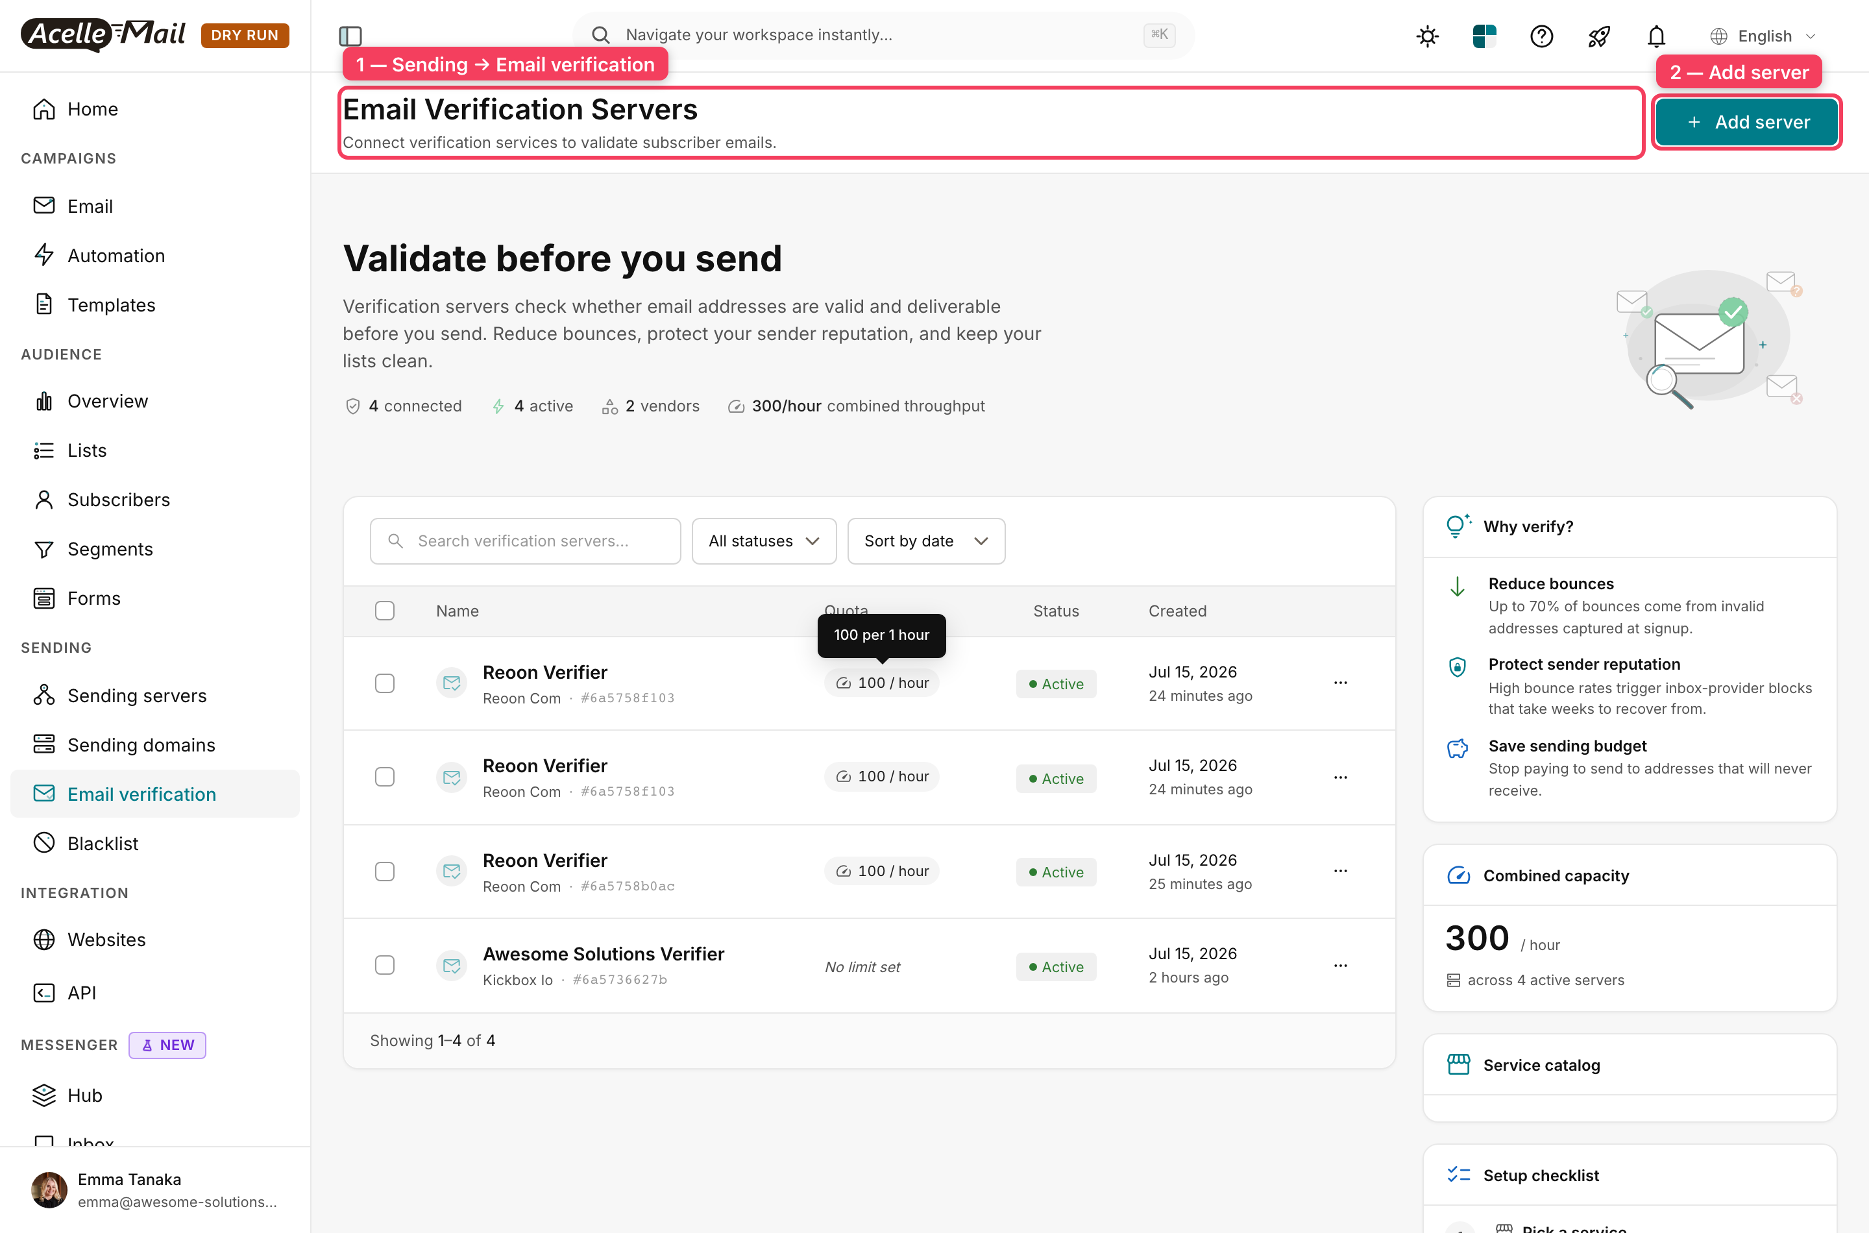Open actions menu for Awesome Solutions Verifier
Viewport: 1869px width, 1233px height.
(x=1341, y=965)
